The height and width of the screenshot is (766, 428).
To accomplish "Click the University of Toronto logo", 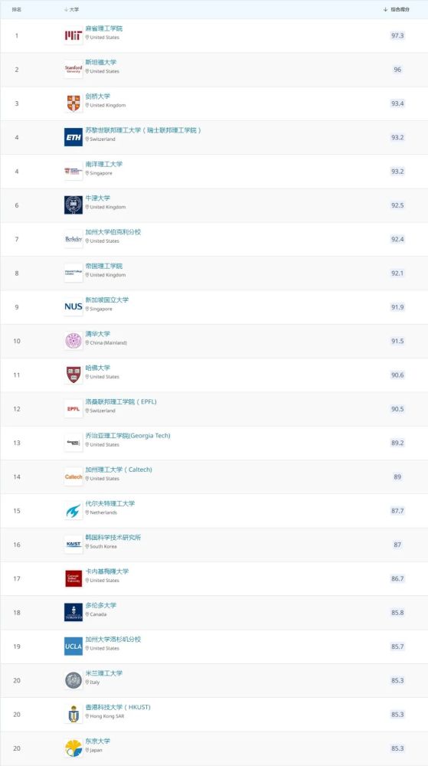I will click(74, 612).
